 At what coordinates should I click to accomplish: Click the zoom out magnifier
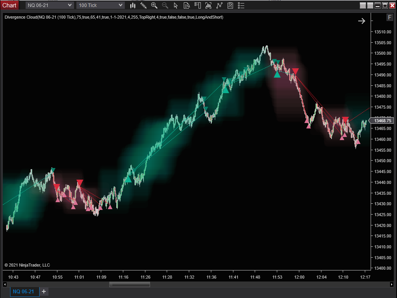click(165, 5)
